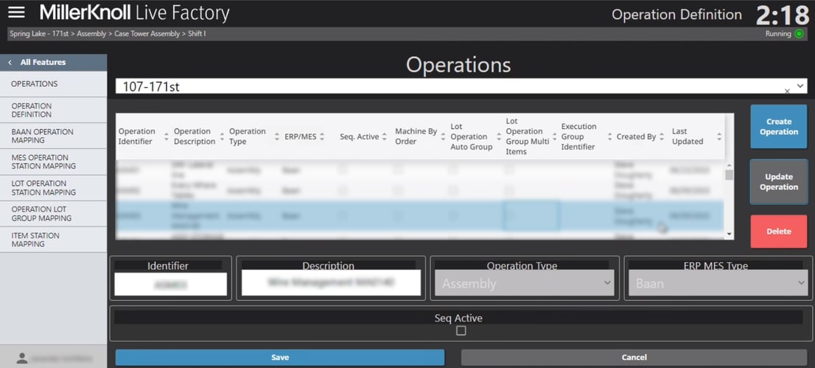Screen dimensions: 815x368
Task: Click the Identifier input field
Action: click(170, 284)
